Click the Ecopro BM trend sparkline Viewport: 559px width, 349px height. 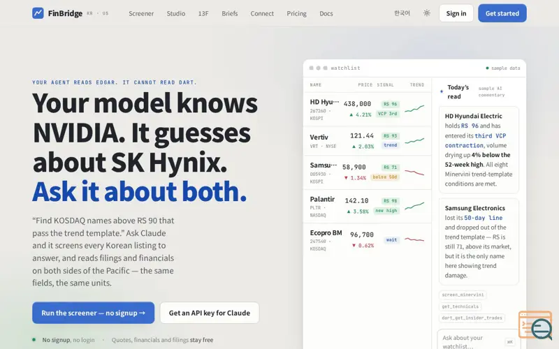pyautogui.click(x=414, y=239)
